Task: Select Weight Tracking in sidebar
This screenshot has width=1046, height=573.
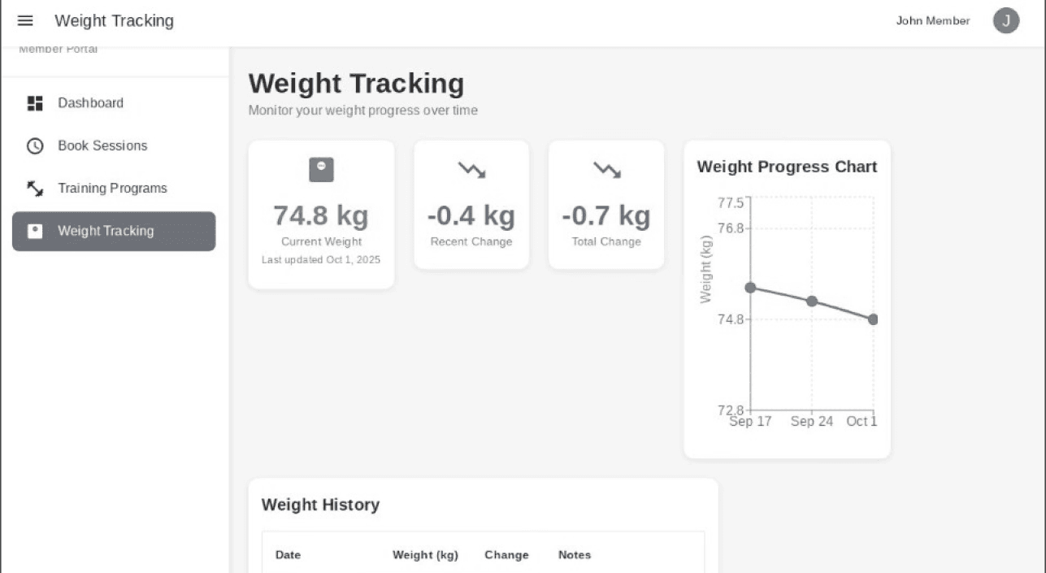Action: point(106,232)
